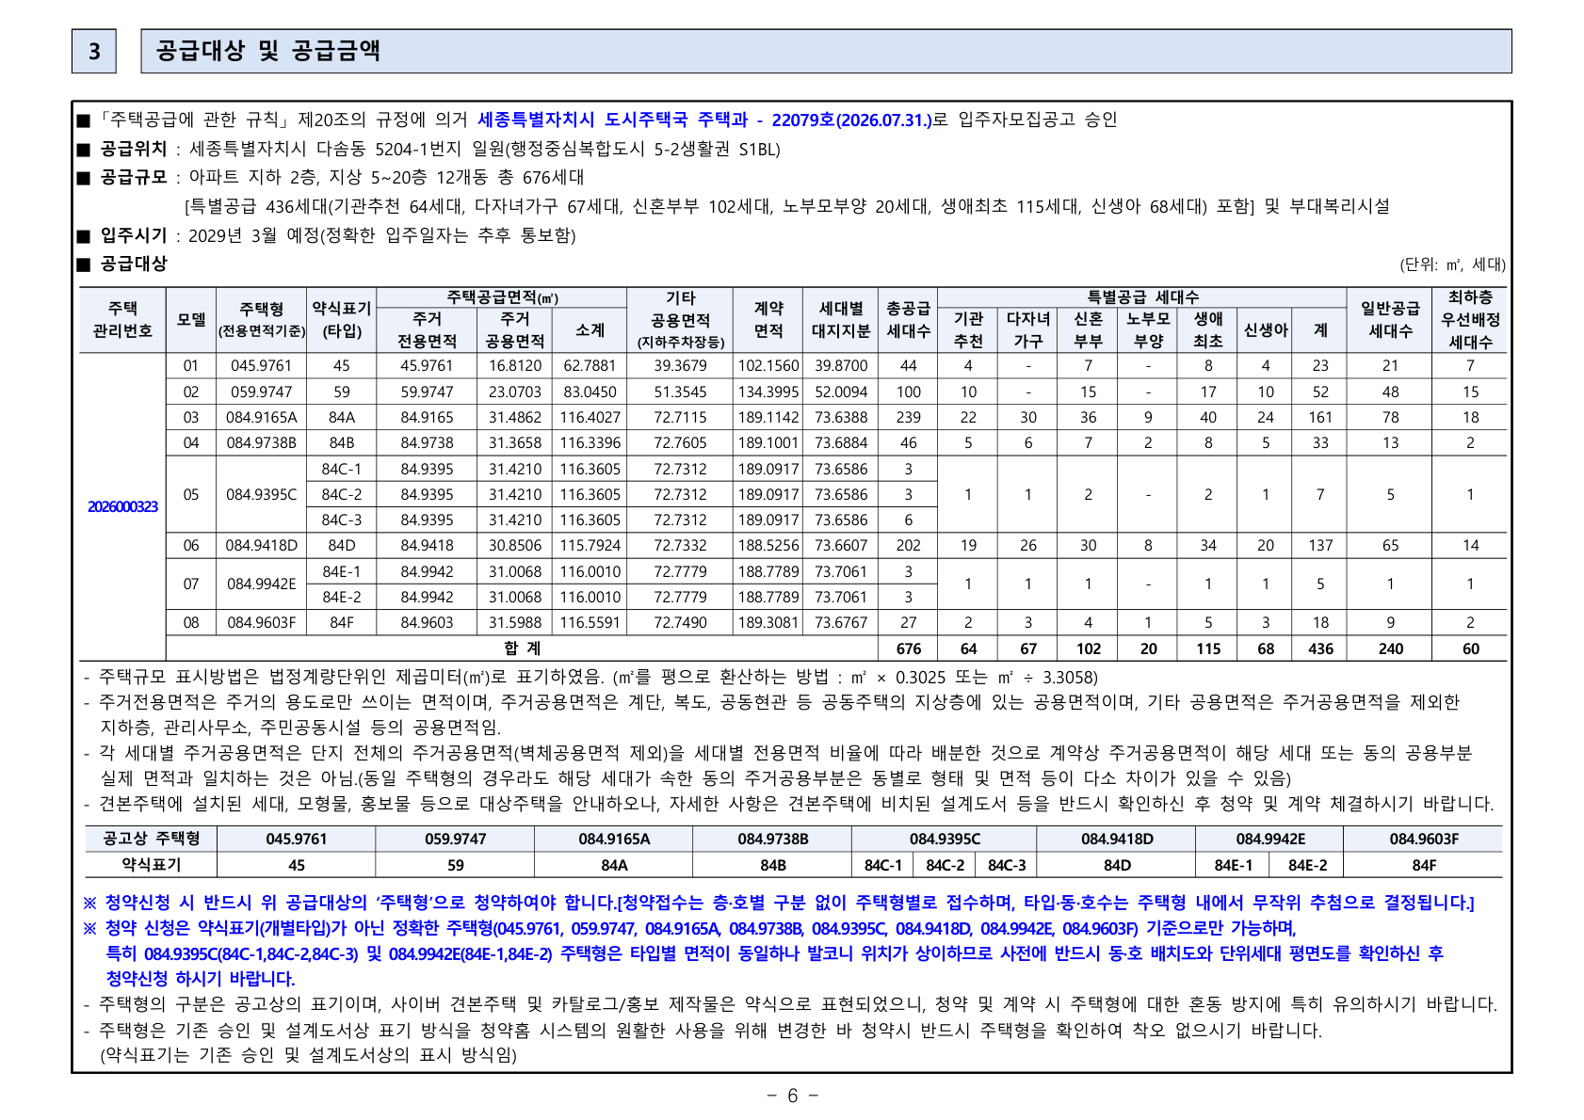Click the '주택관리번호' column header
Viewport: 1584px width, 1120px height.
[x=122, y=320]
